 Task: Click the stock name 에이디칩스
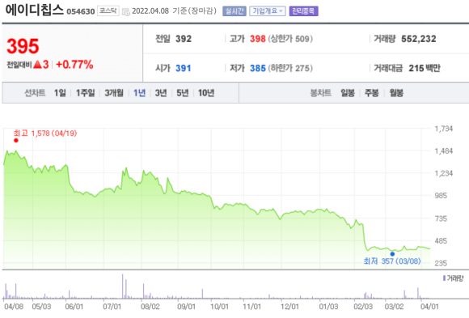[35, 10]
